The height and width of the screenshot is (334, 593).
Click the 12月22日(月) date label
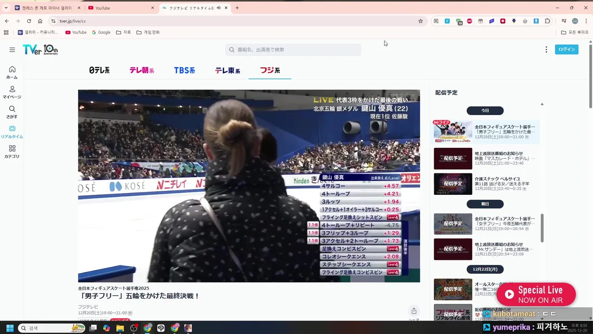point(485,269)
